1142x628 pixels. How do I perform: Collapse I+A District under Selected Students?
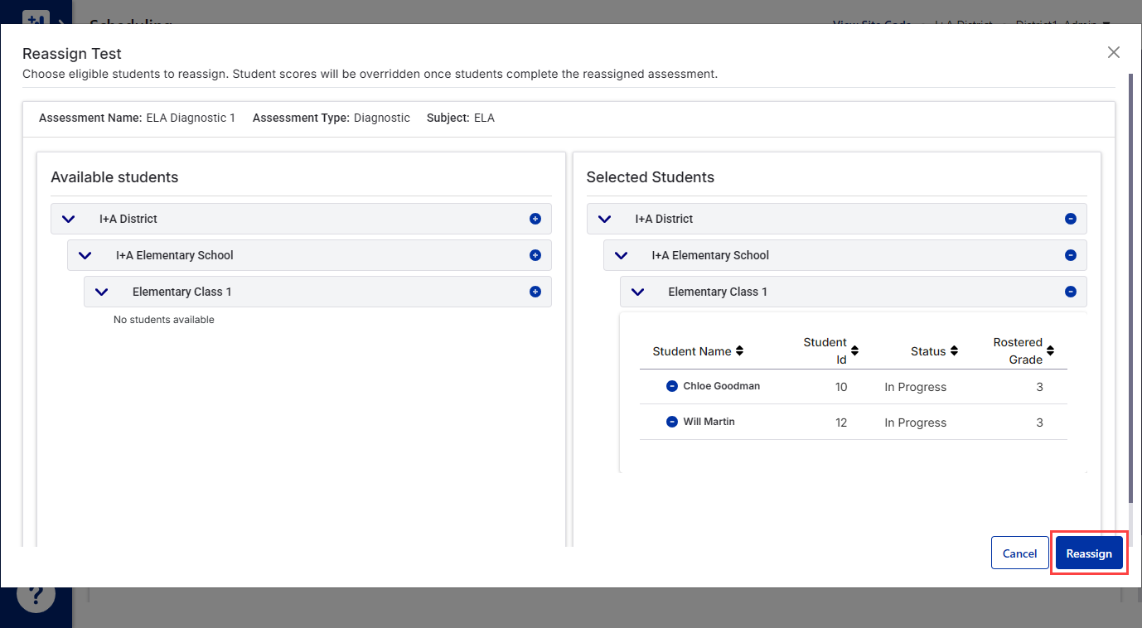[604, 219]
